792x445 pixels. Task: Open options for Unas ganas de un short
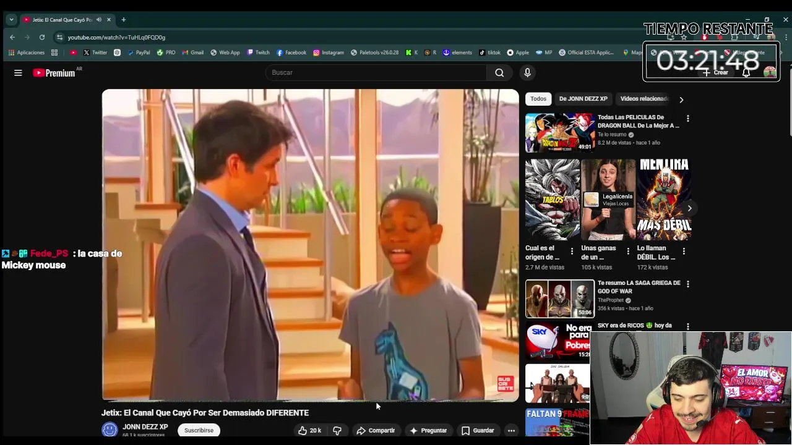tap(628, 251)
